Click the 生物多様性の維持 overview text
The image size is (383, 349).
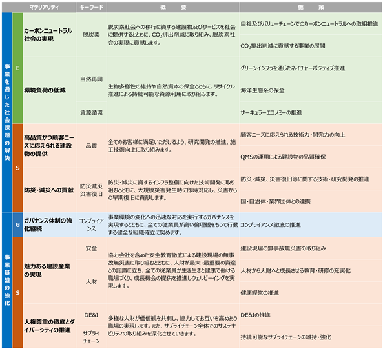pos(171,90)
